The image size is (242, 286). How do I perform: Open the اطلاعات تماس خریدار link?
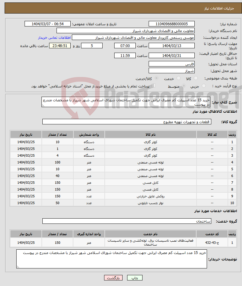[x=54, y=38]
